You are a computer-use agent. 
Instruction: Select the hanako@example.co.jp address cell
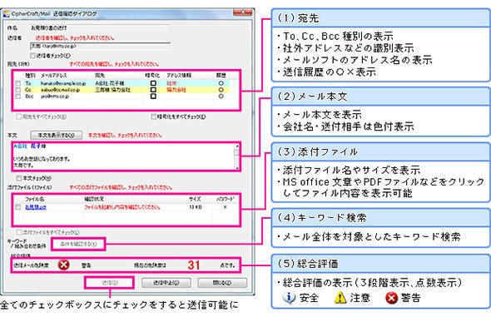pos(63,83)
